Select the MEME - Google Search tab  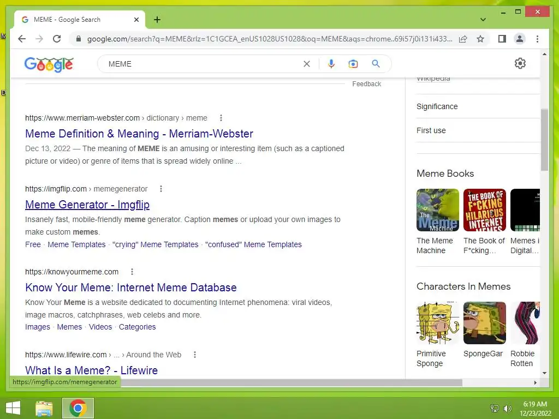coord(79,20)
